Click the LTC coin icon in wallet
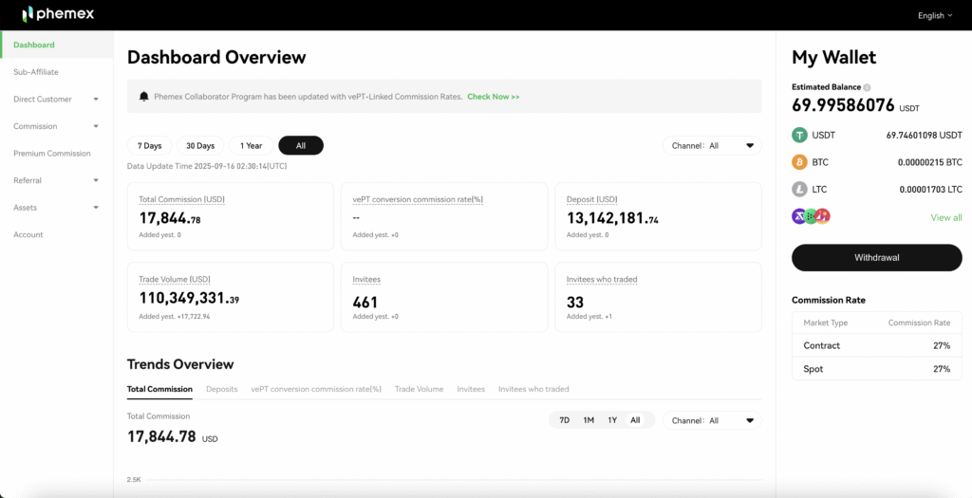972x498 pixels. pyautogui.click(x=799, y=190)
